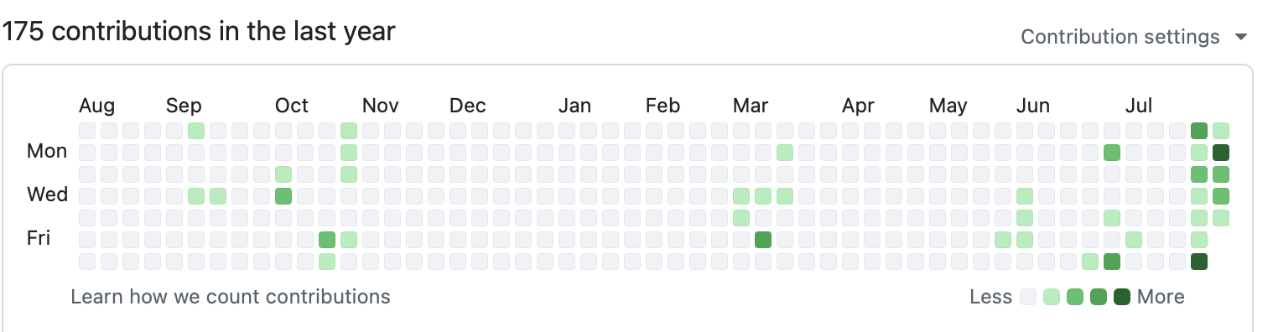The width and height of the screenshot is (1273, 332).
Task: Select light green Thursday cell in March
Action: 741,218
